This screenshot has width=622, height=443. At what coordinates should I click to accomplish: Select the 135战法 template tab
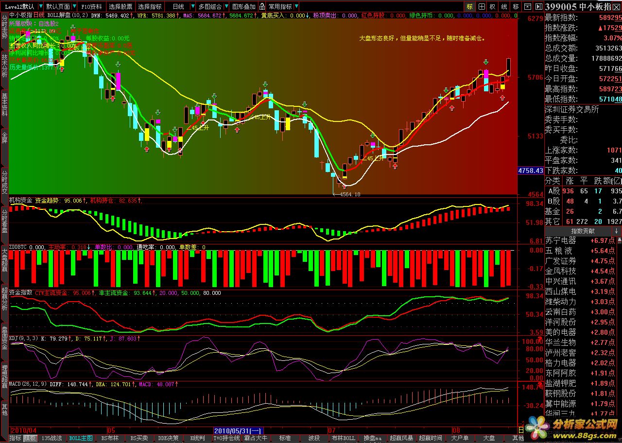coord(52,438)
